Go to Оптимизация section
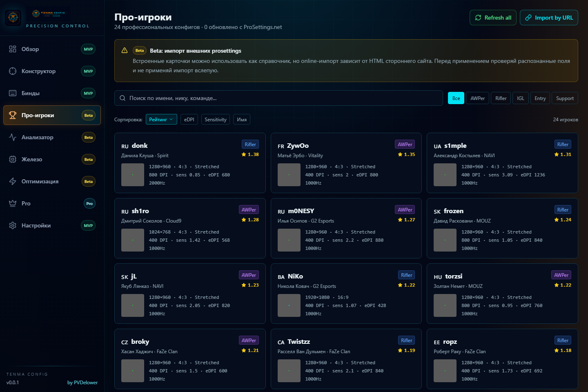 (52, 181)
